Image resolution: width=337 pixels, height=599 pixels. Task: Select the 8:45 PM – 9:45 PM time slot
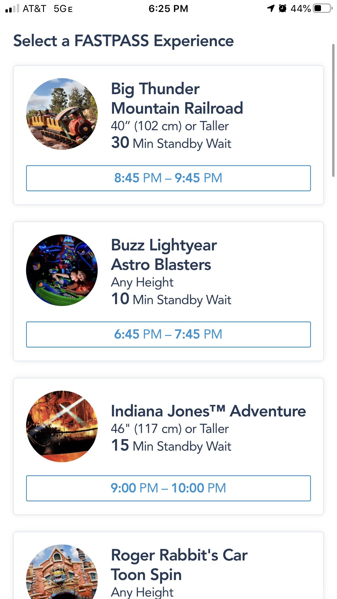168,178
